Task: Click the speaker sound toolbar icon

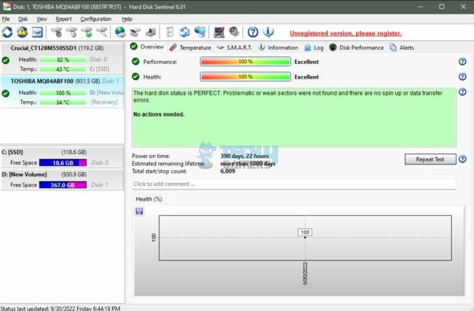Action: point(234,32)
